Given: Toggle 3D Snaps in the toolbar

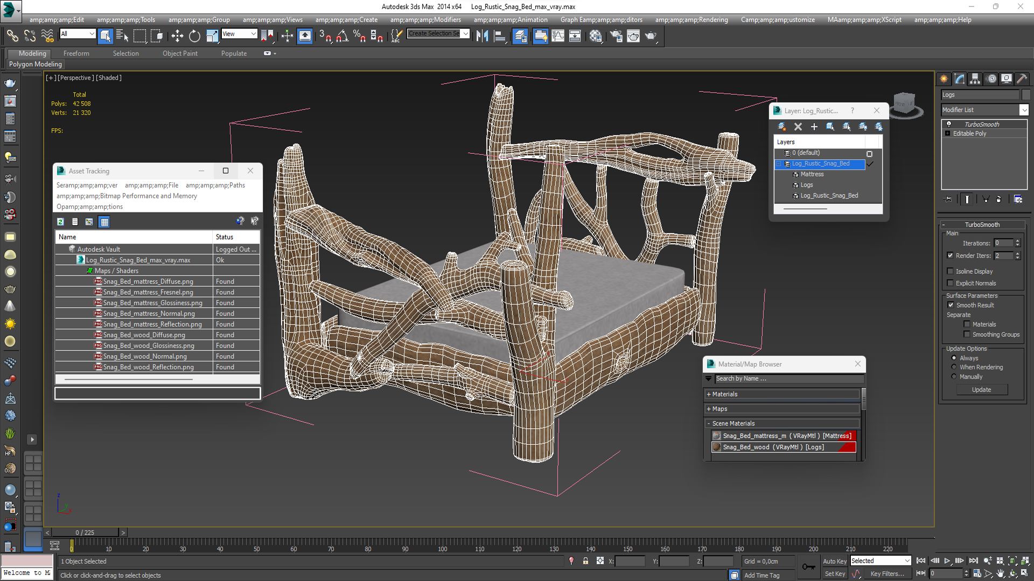Looking at the screenshot, I should tap(325, 36).
